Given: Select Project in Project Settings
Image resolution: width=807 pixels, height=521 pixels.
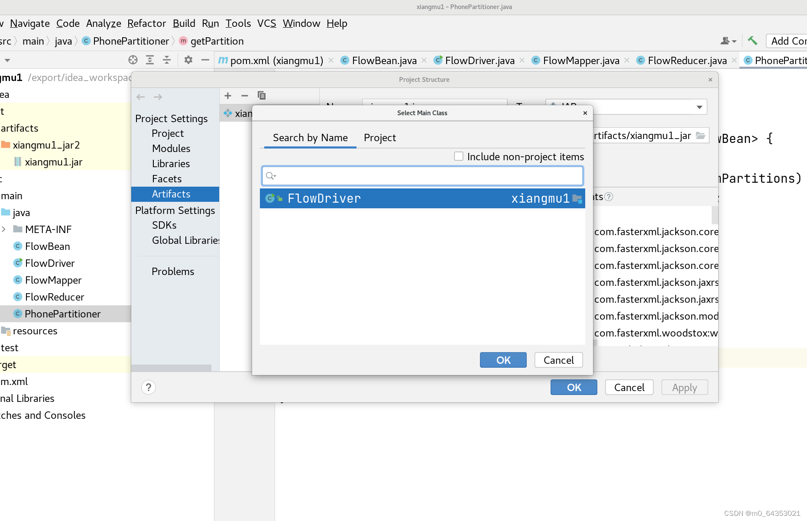Looking at the screenshot, I should (168, 133).
